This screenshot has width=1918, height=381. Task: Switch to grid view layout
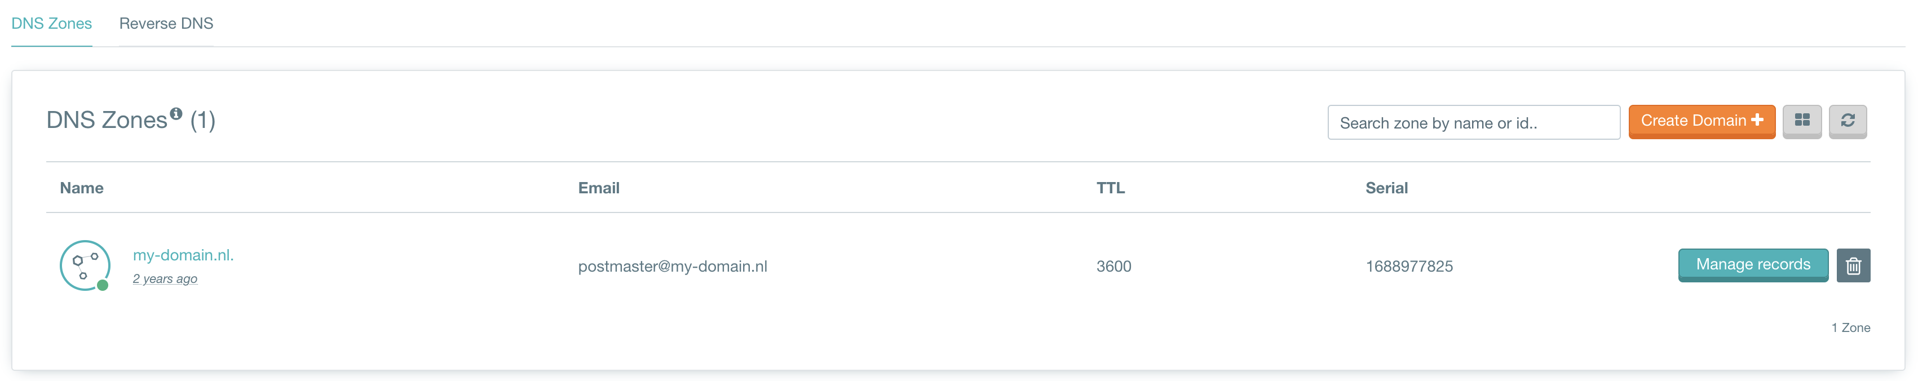click(1802, 121)
